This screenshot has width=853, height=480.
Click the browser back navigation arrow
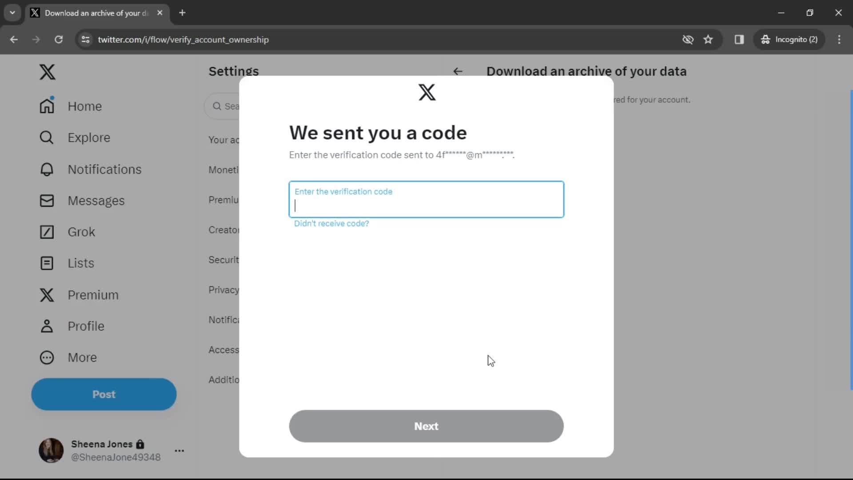tap(14, 39)
